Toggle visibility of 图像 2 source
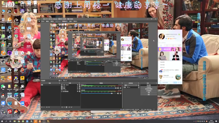 [78, 86]
